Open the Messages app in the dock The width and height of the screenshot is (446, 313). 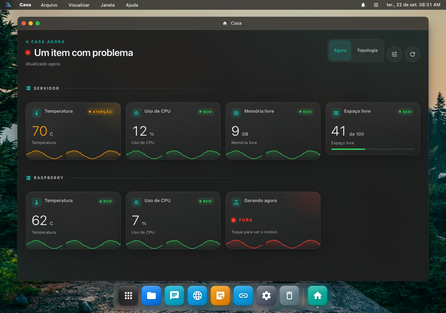tap(175, 296)
